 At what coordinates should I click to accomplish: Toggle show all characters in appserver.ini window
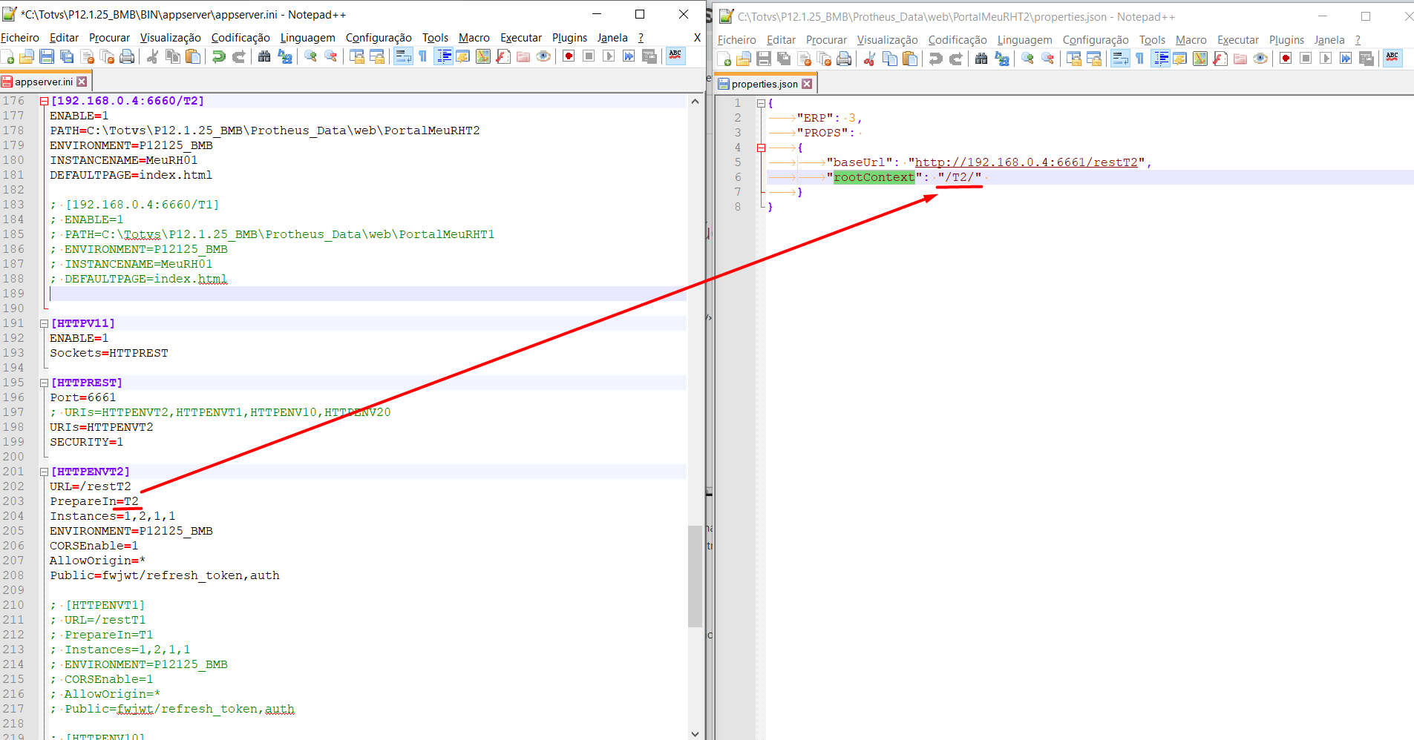(x=423, y=56)
